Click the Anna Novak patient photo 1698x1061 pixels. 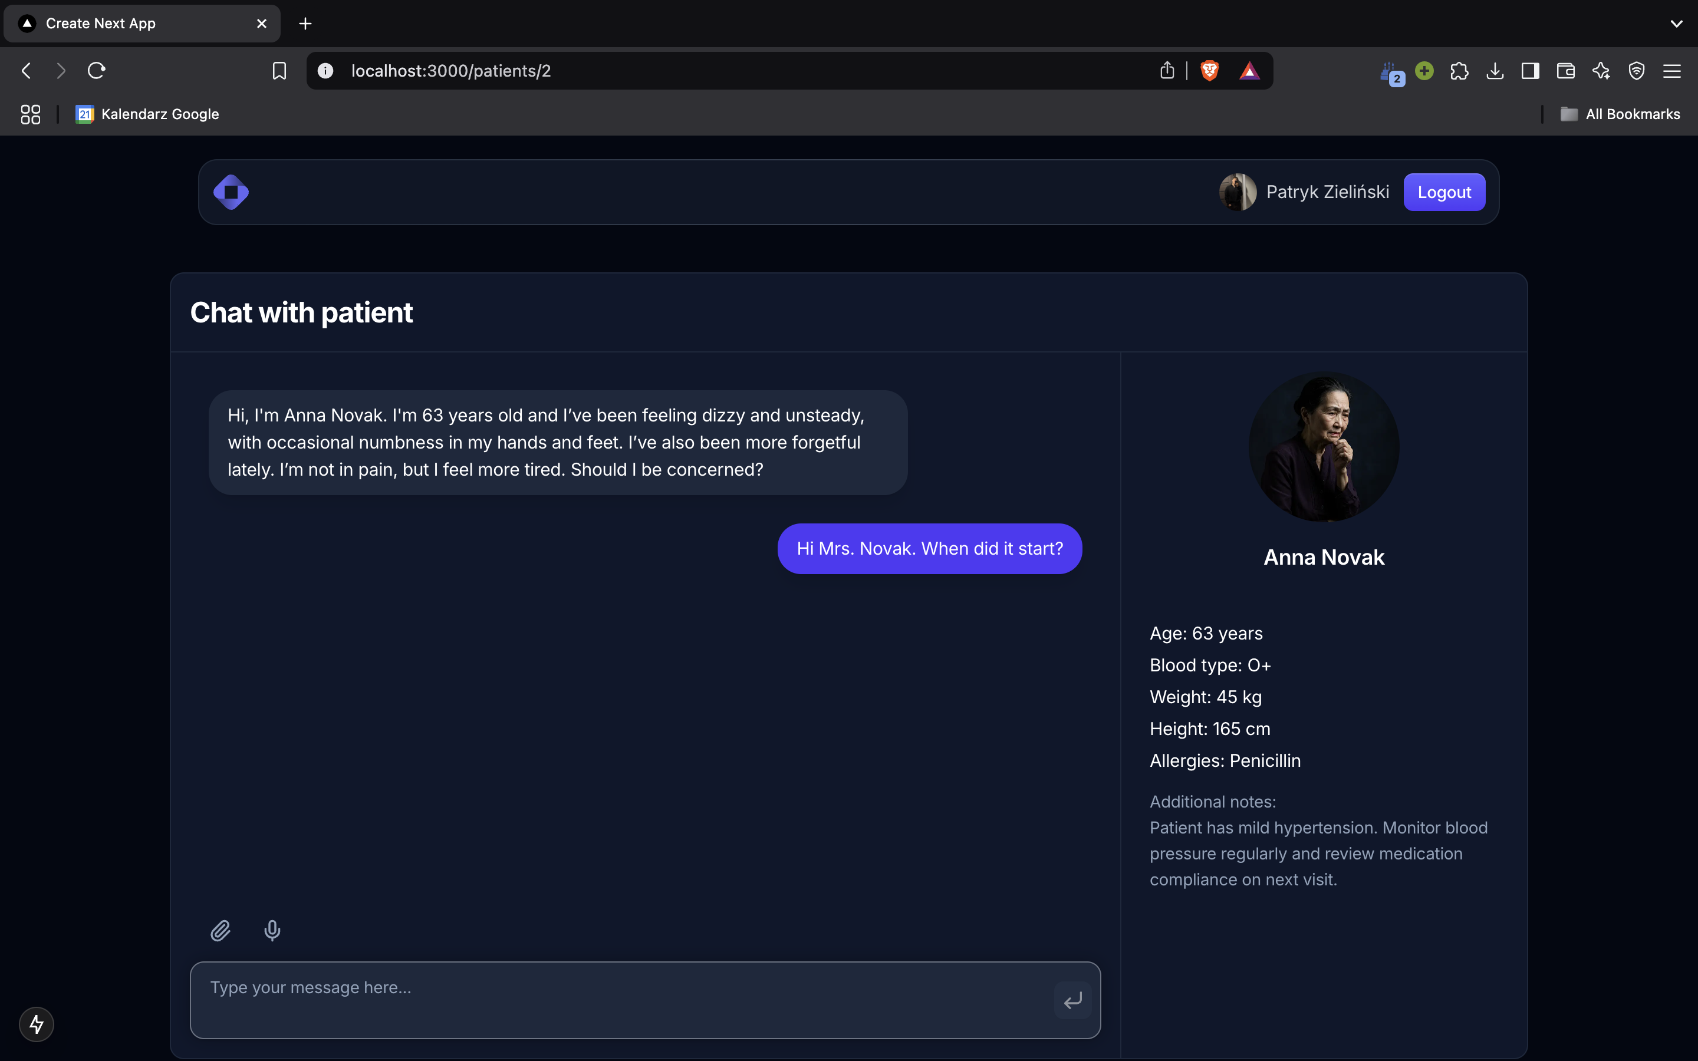[1323, 447]
